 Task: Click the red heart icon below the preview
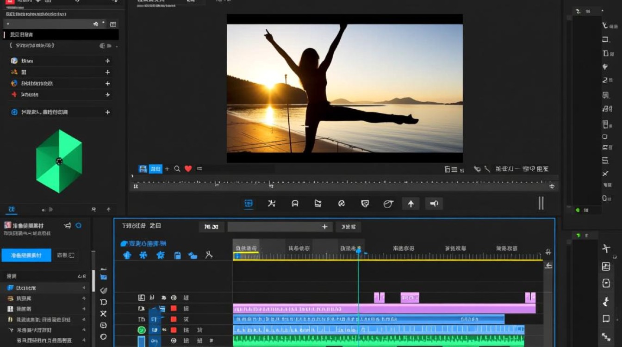pyautogui.click(x=188, y=169)
